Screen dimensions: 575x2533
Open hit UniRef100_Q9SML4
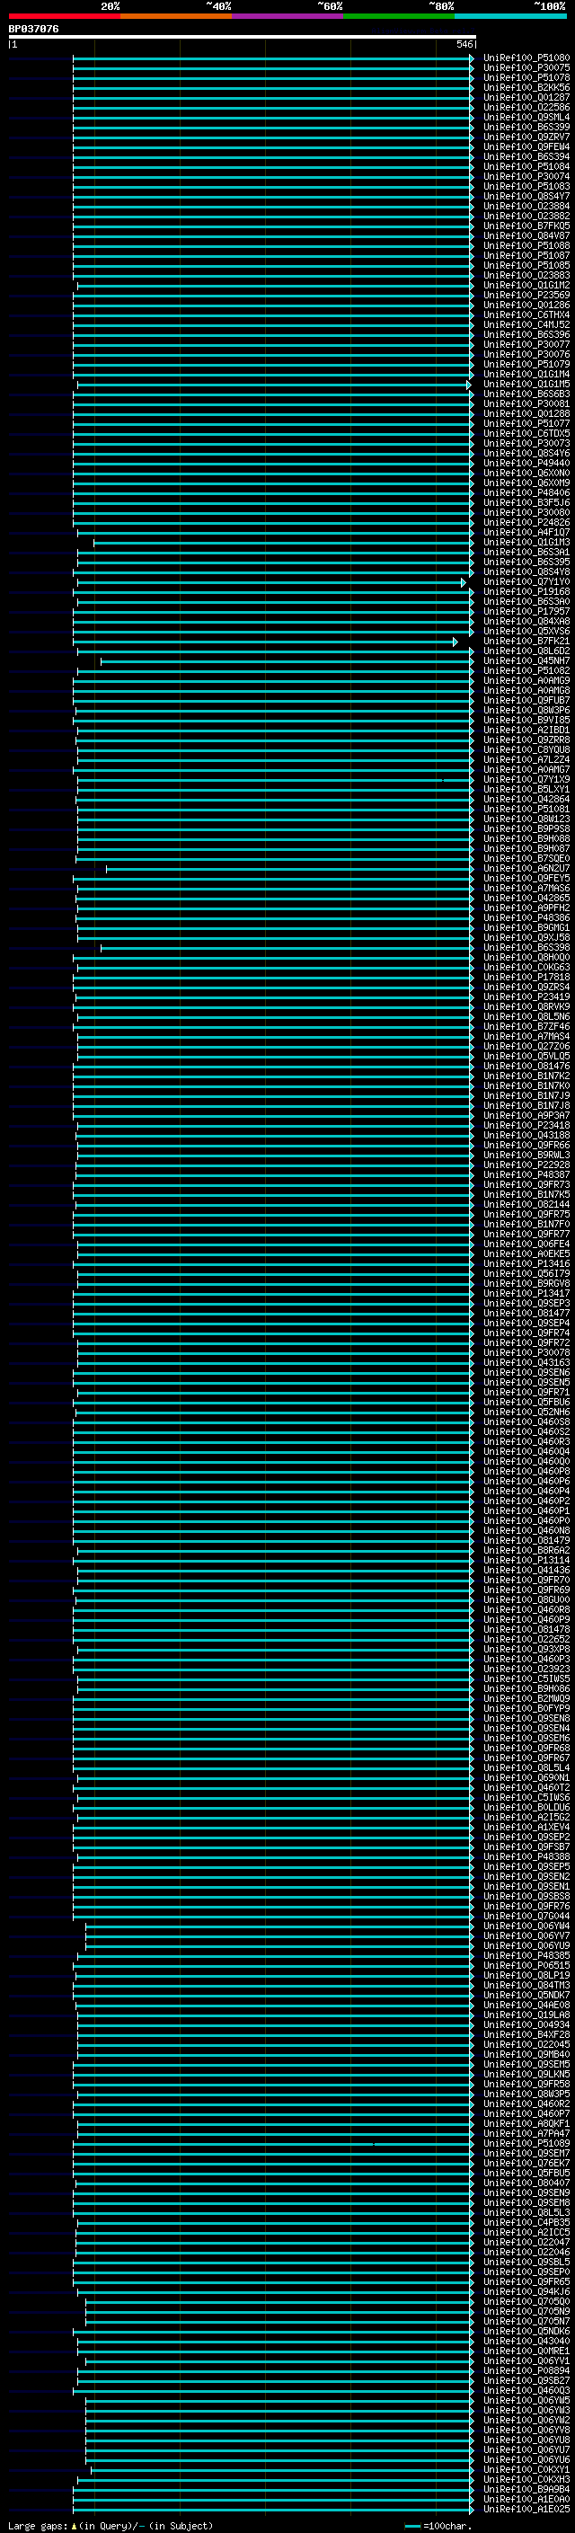[x=526, y=117]
